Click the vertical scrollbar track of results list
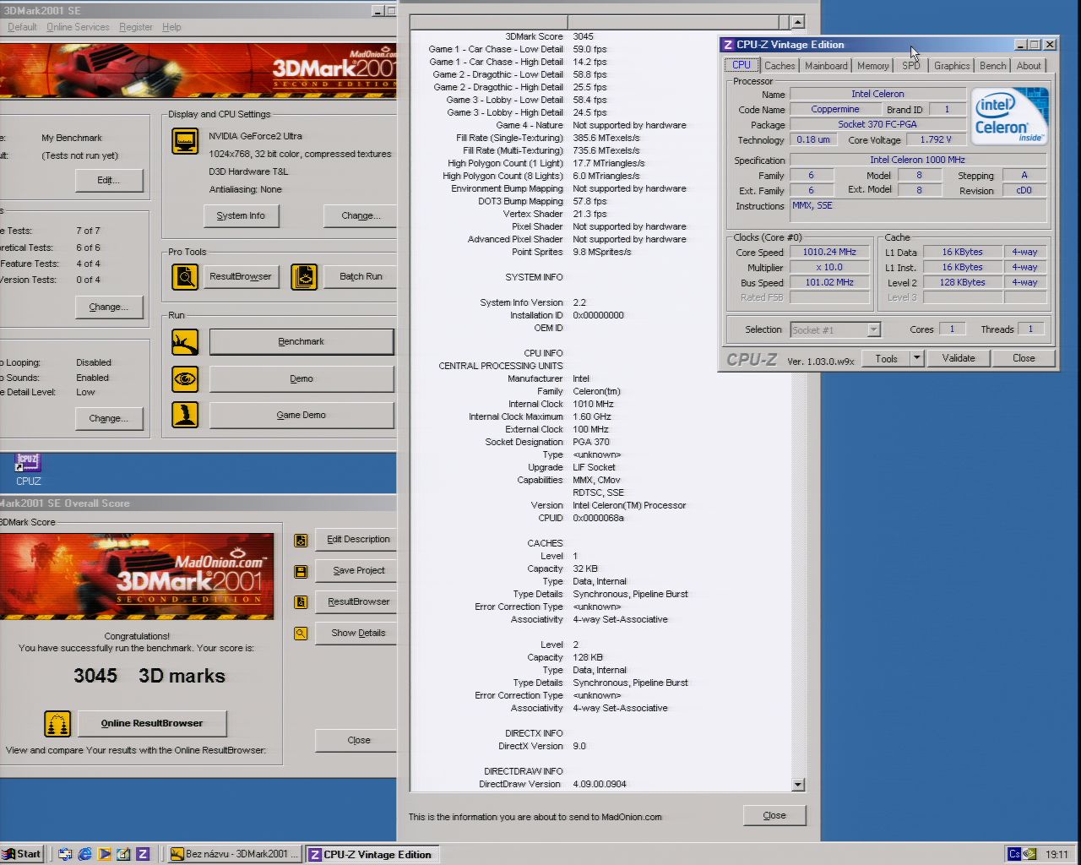Screen dimensions: 1081x865 click(x=798, y=403)
